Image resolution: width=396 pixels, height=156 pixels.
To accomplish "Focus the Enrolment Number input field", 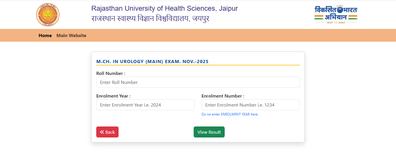I will coord(250,105).
